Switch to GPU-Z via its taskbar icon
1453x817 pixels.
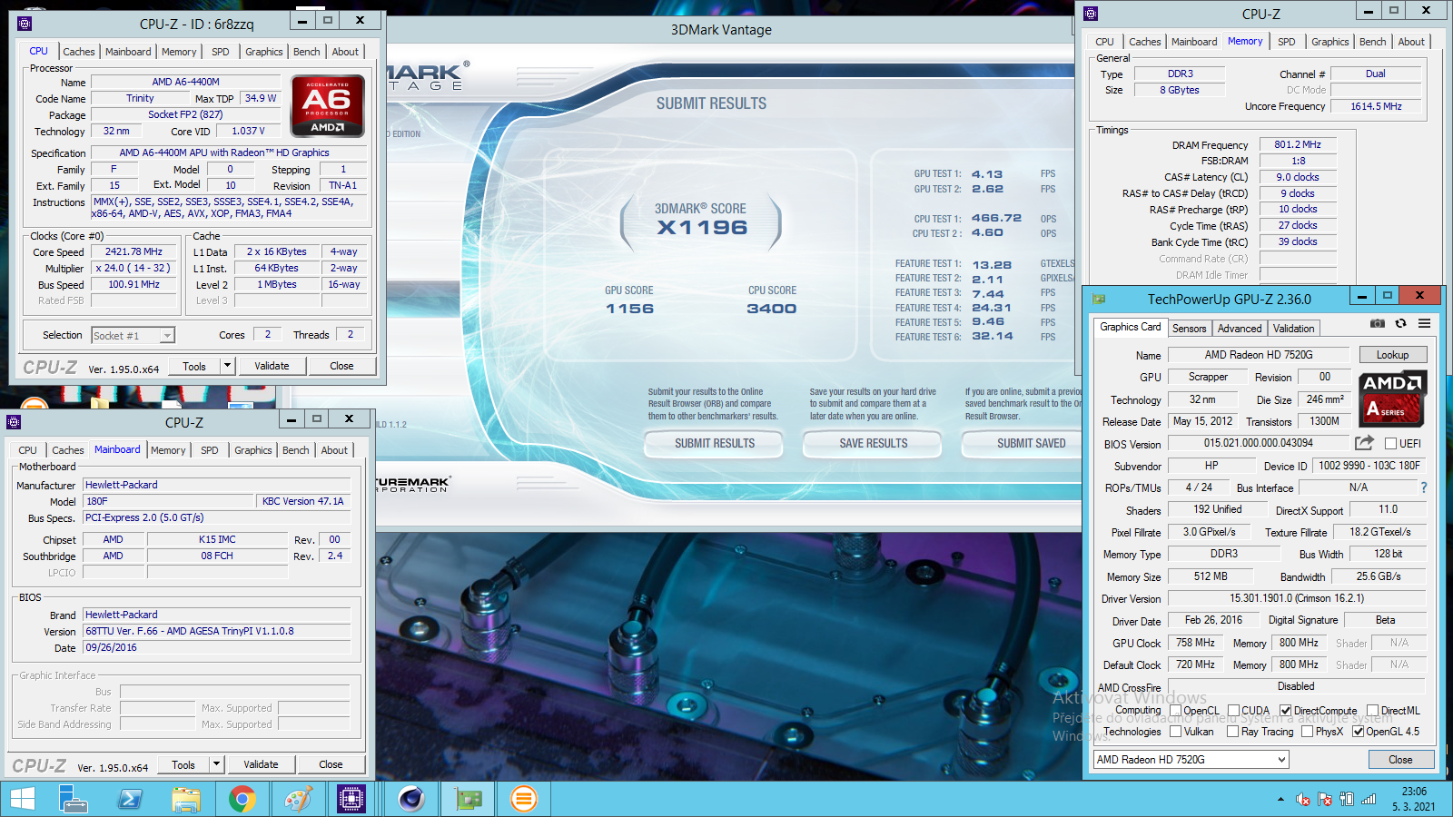(x=469, y=799)
